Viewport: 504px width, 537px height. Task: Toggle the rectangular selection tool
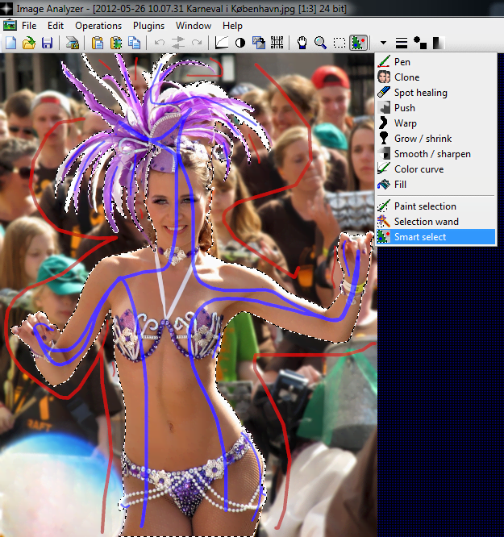click(339, 43)
